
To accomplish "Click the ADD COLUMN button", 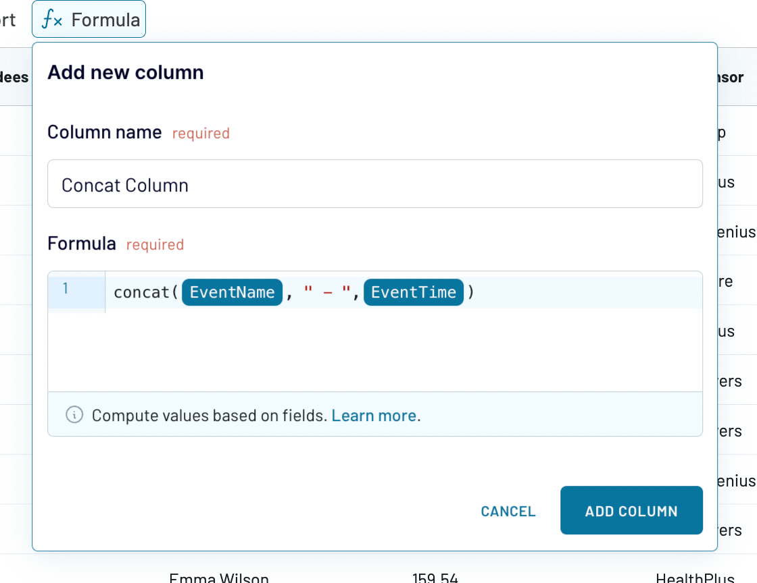I will [x=631, y=511].
